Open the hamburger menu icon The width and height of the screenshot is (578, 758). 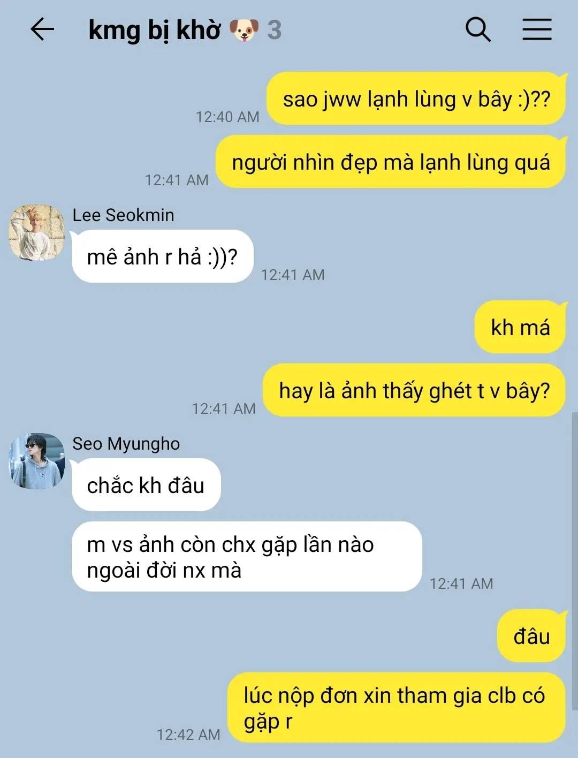[537, 29]
